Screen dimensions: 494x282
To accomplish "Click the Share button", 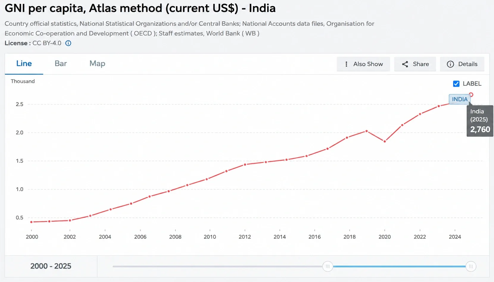I will tap(415, 64).
